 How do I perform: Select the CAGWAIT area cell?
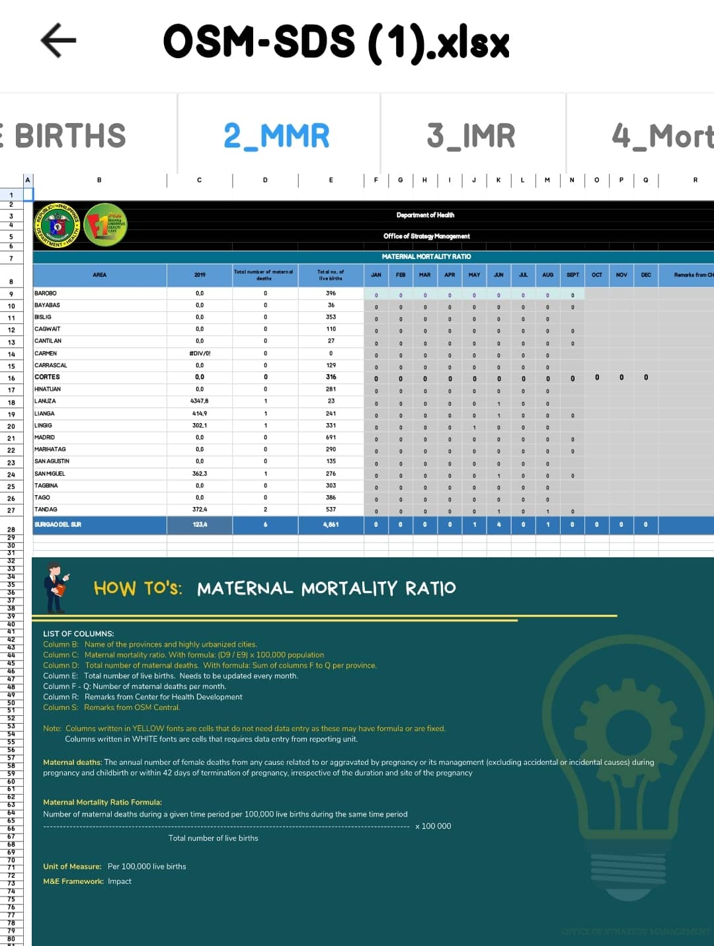(100, 329)
